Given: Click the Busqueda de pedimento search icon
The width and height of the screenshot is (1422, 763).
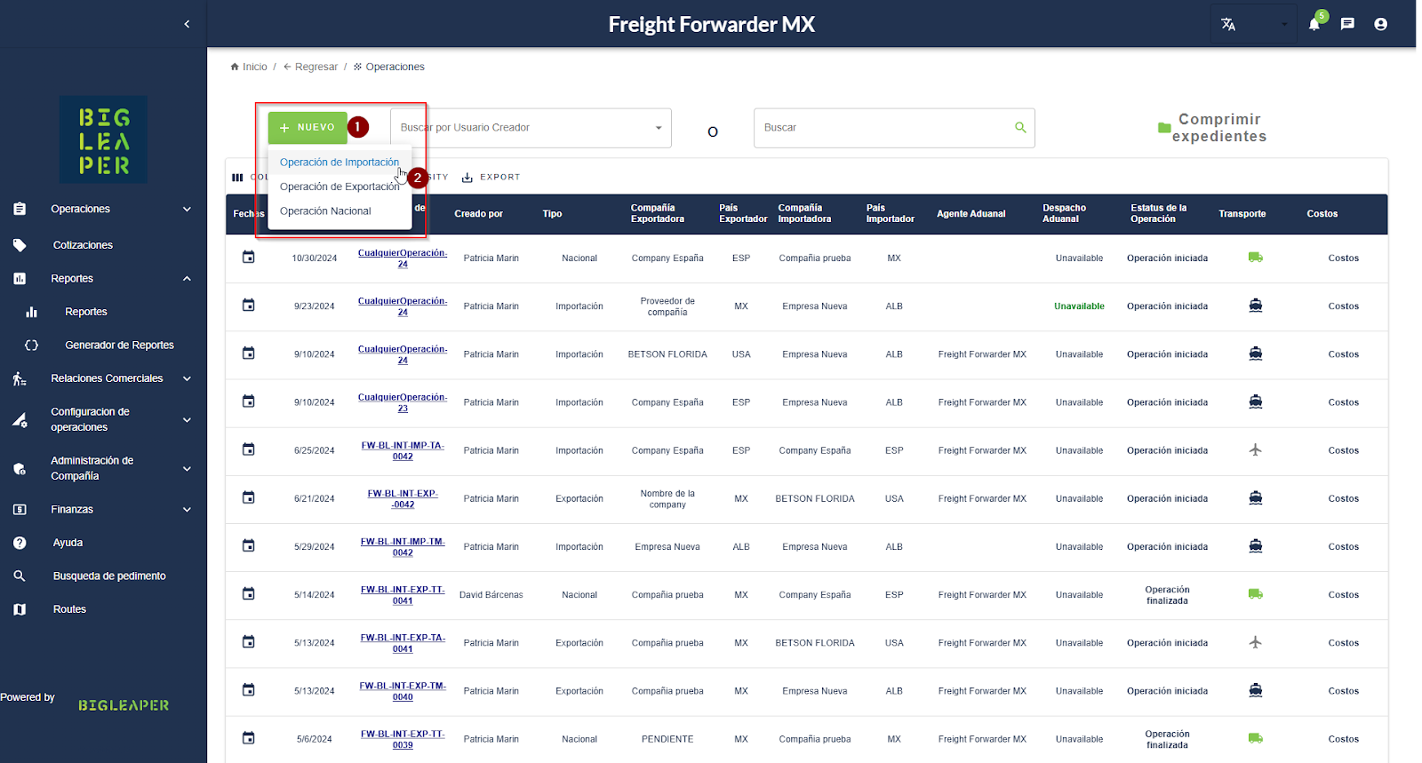Looking at the screenshot, I should [x=20, y=576].
